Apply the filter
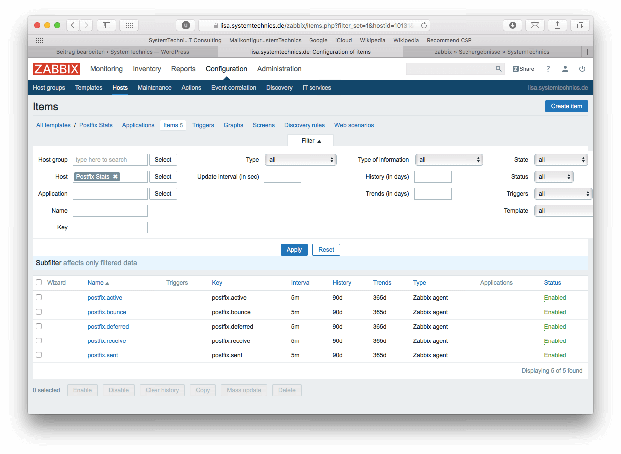Screen dimensions: 621x454 click(x=294, y=250)
